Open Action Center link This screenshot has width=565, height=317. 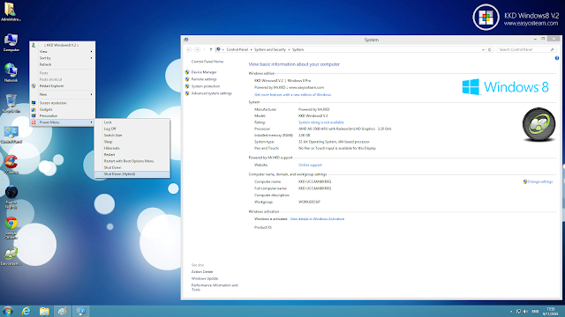pyautogui.click(x=202, y=272)
